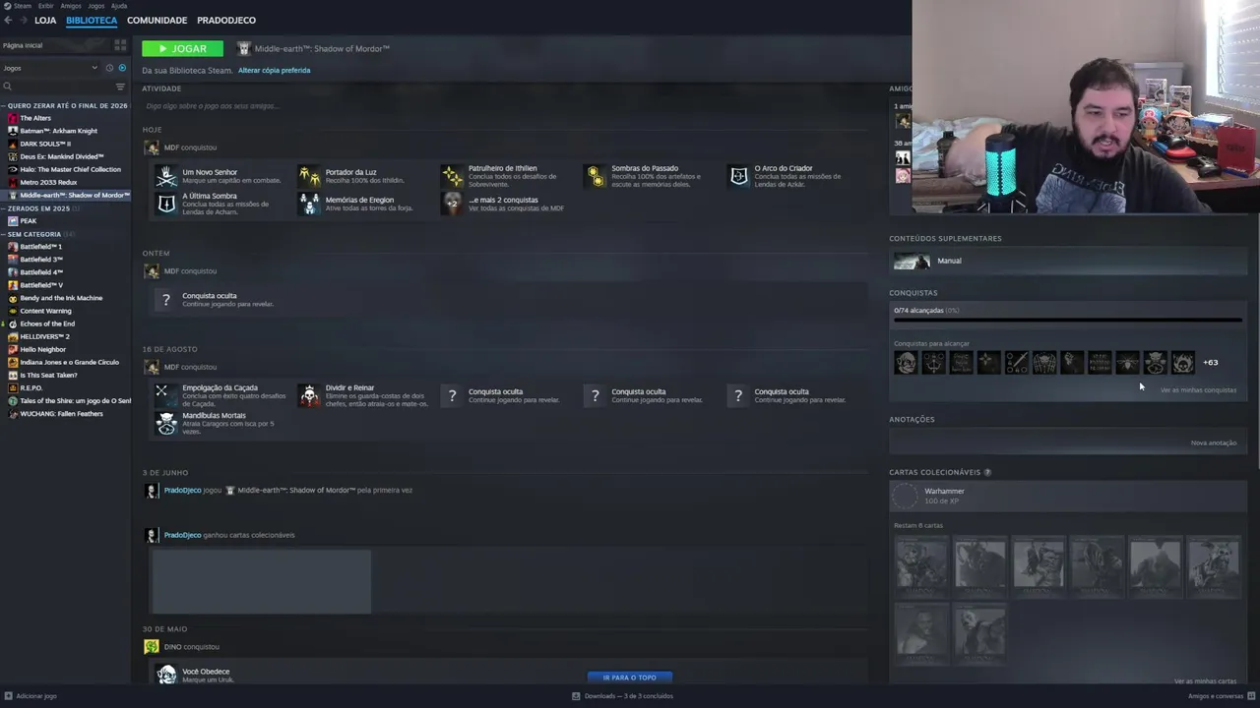This screenshot has width=1260, height=708.
Task: Open the PradoDjeco link in 3 DE JUNHO entry
Action: (182, 490)
